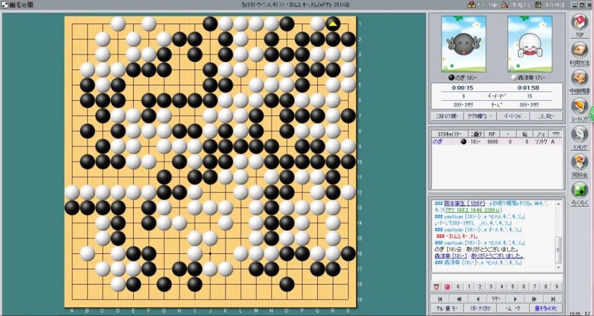Open the 同好会 club icon

tap(580, 162)
